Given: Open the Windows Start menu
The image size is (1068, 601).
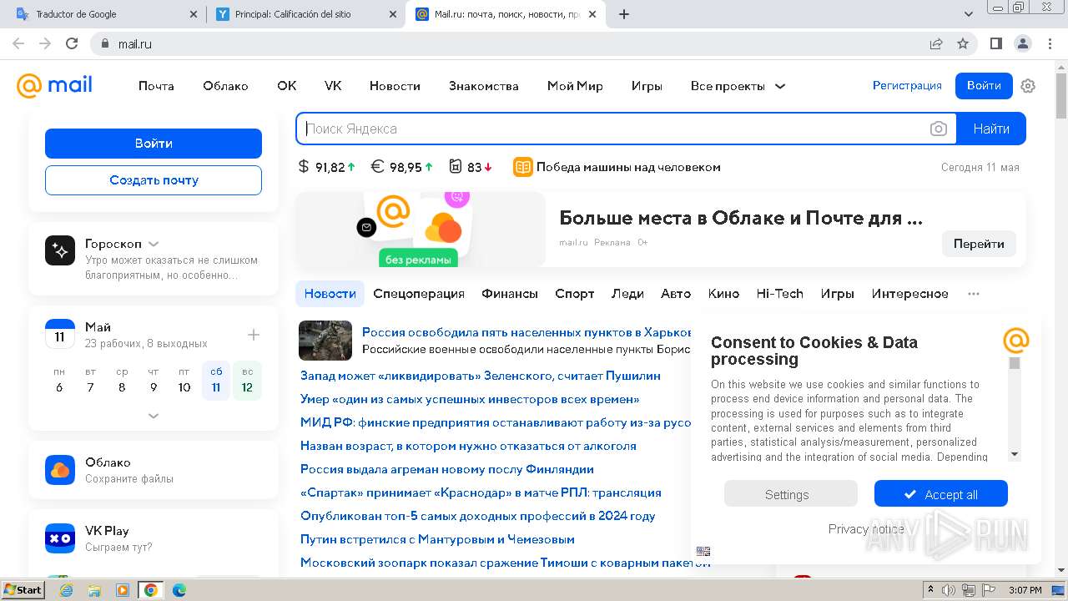Looking at the screenshot, I should 23,590.
